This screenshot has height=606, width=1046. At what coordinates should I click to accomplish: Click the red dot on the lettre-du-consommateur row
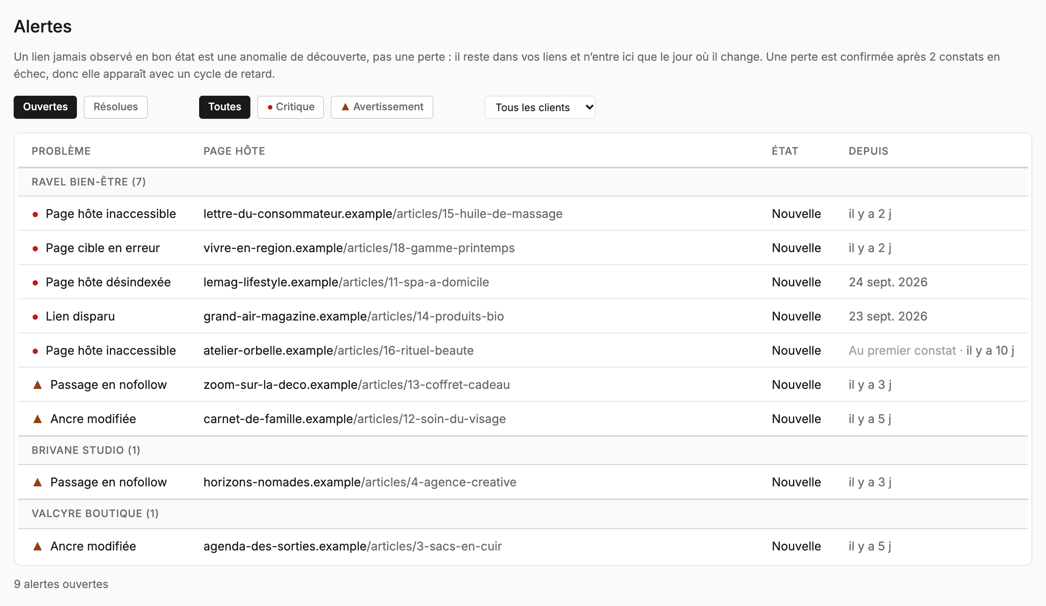pos(35,215)
